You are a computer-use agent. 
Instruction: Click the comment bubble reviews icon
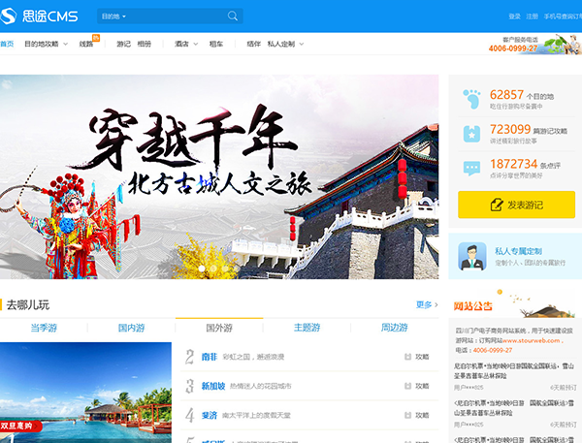pos(471,169)
